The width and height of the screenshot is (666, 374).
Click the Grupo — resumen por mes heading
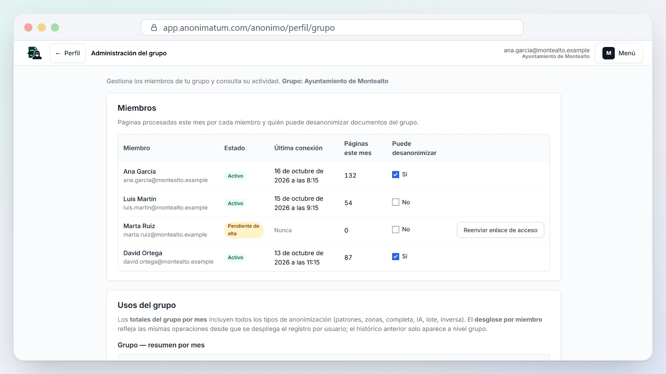161,345
